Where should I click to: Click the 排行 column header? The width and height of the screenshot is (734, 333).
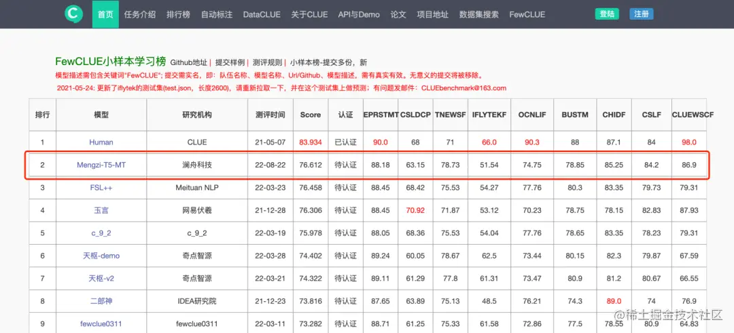(43, 115)
